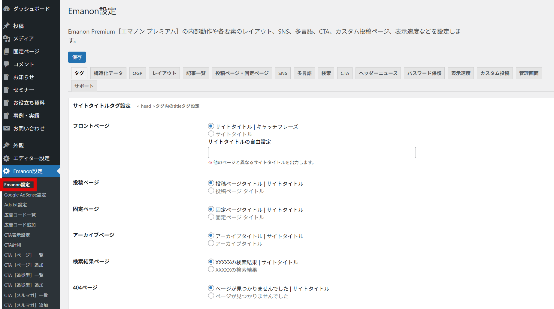Click the pages icon beside 固定ページ
554x309 pixels.
point(6,52)
